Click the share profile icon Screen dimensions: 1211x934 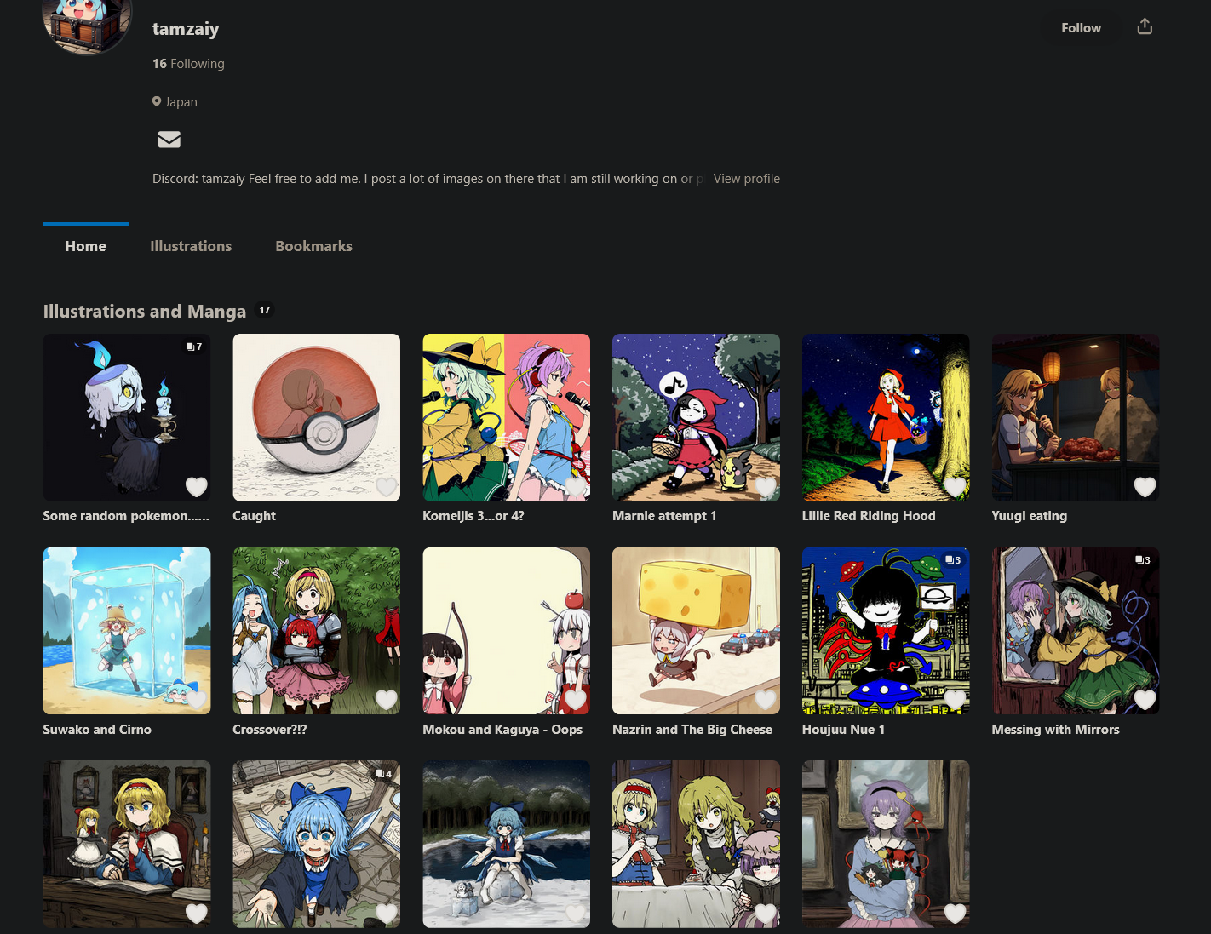tap(1145, 26)
